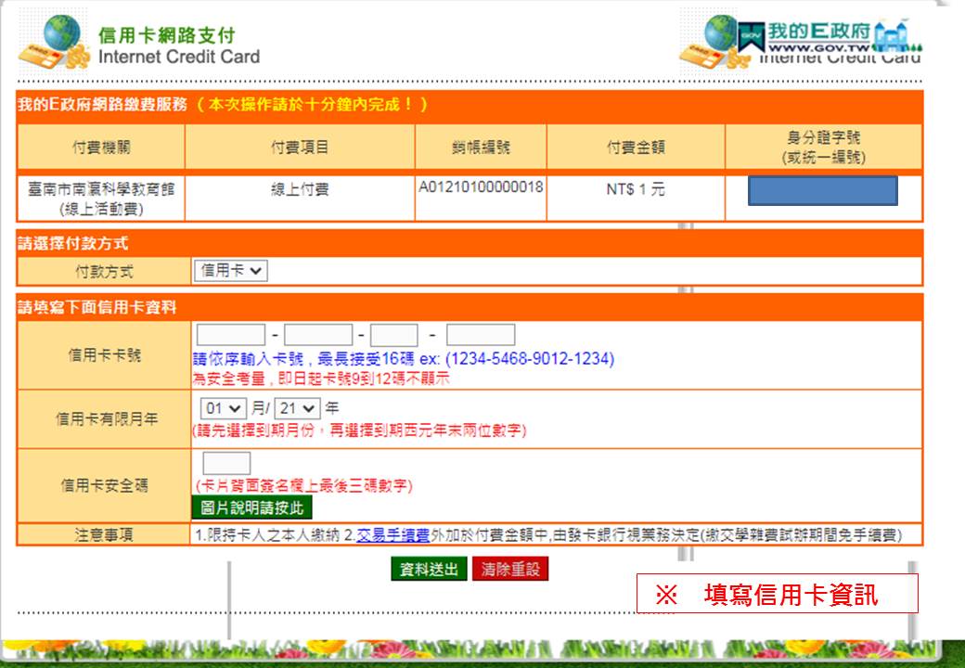This screenshot has width=965, height=668.
Task: Focus the first credit card number field
Action: 231,335
